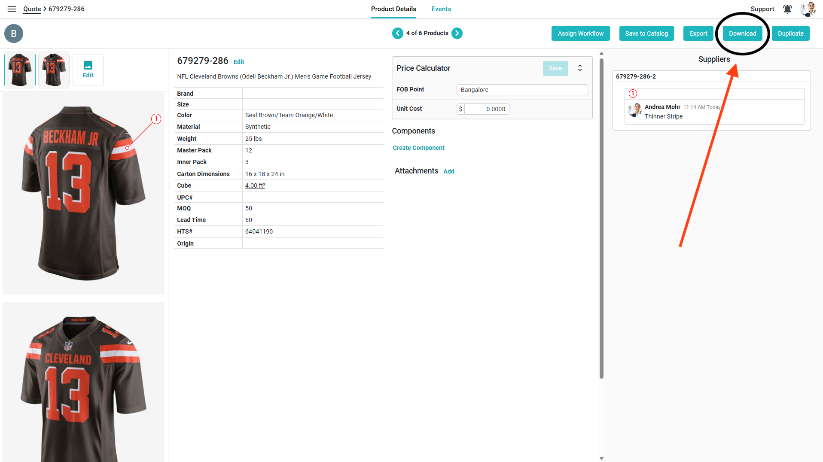Click the vertical scrollbar of details panel

[x=601, y=215]
